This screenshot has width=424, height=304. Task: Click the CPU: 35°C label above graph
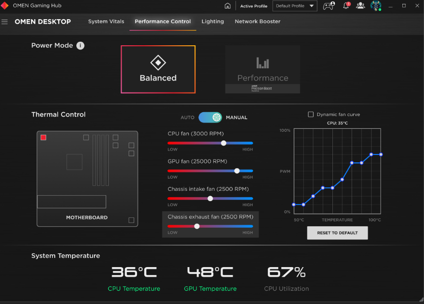337,123
